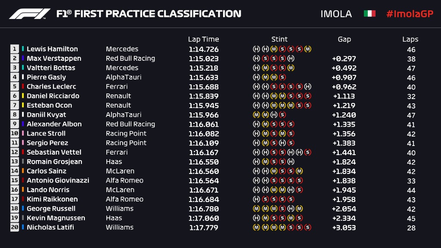Click the Italian flag icon
This screenshot has width=441, height=248.
coord(370,14)
